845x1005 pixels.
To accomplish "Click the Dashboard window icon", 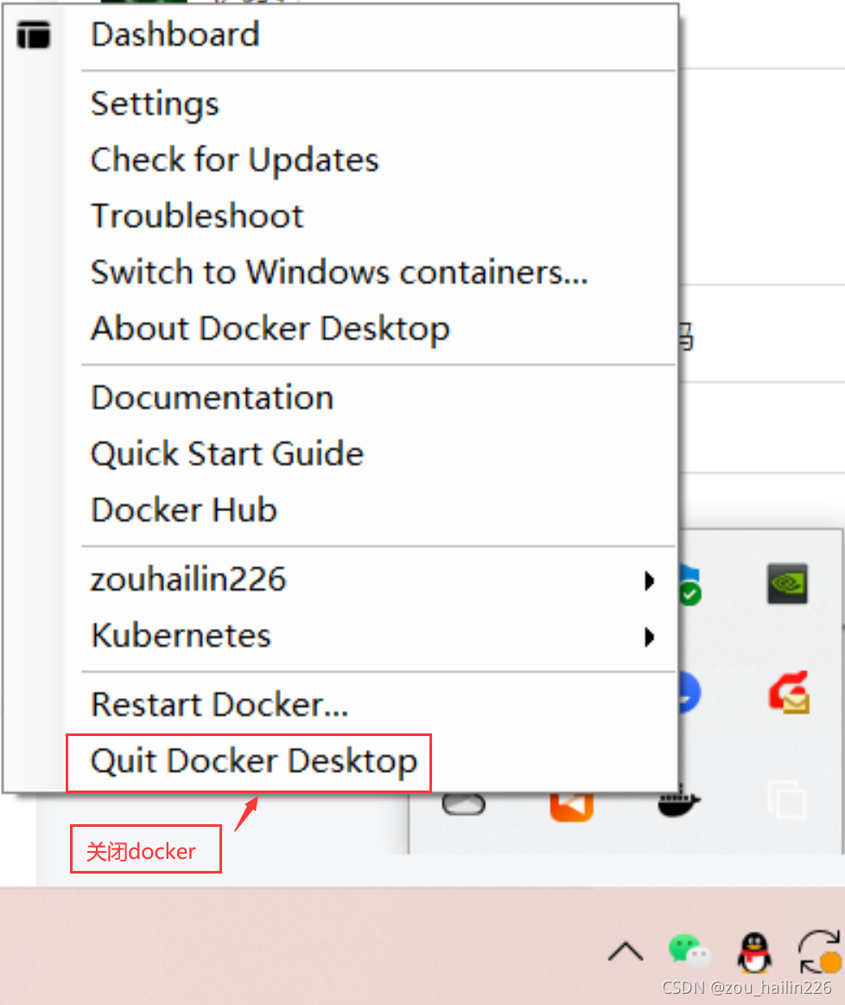I will pyautogui.click(x=34, y=35).
